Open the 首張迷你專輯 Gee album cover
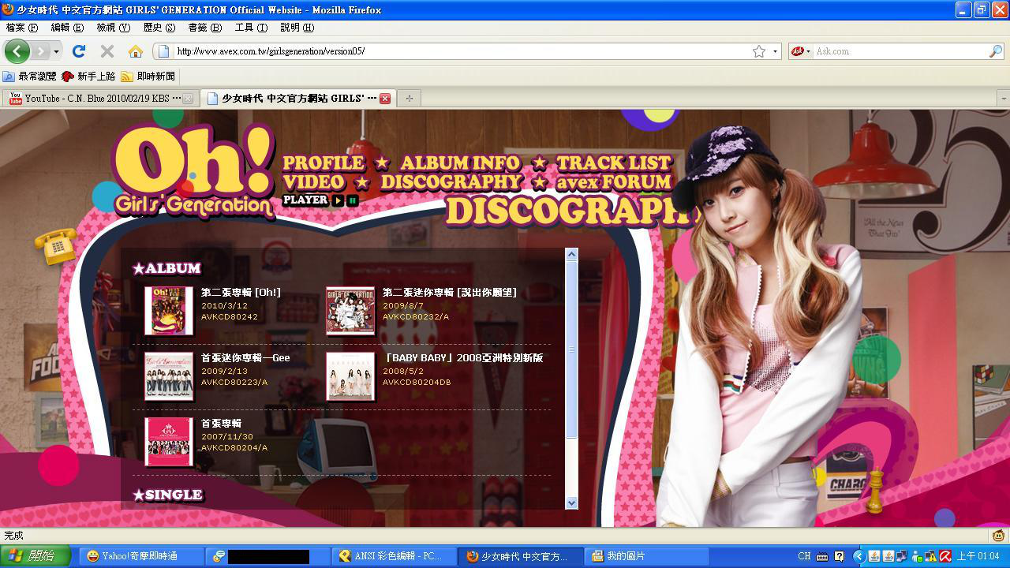Viewport: 1010px width, 568px height. [169, 376]
